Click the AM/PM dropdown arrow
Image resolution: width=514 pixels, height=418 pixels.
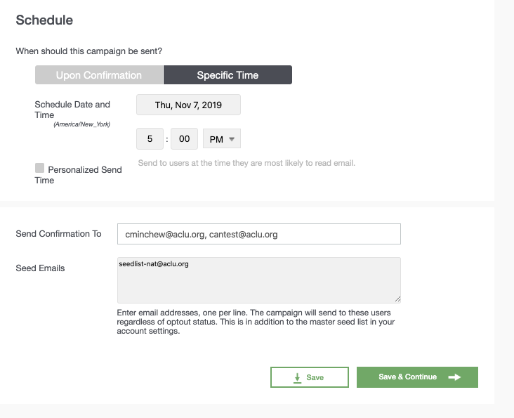pos(232,139)
